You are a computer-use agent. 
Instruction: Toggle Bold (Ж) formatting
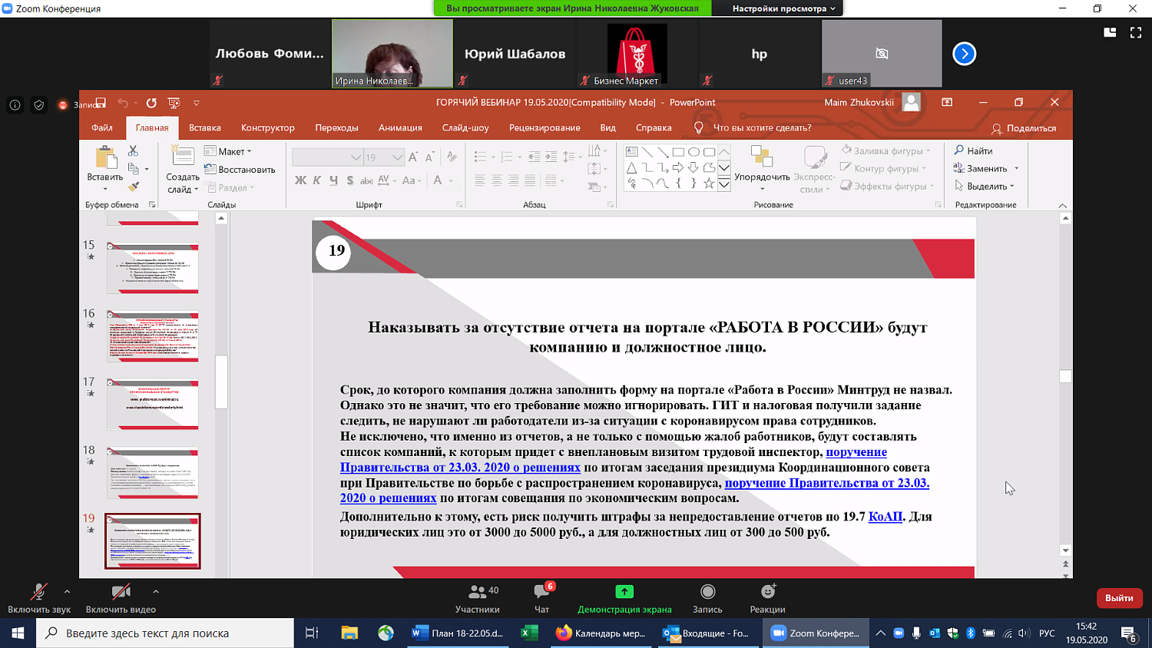(300, 180)
